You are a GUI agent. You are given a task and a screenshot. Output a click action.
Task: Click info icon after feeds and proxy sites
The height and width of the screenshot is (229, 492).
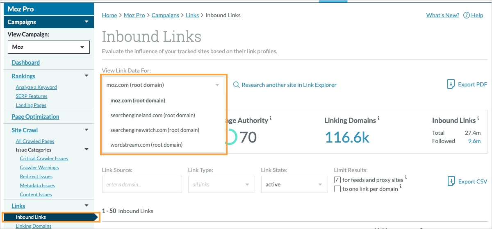click(405, 178)
